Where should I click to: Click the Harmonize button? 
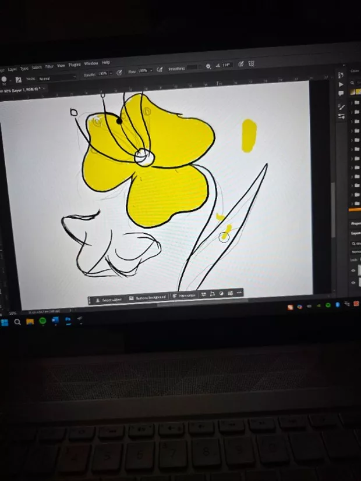pyautogui.click(x=184, y=295)
